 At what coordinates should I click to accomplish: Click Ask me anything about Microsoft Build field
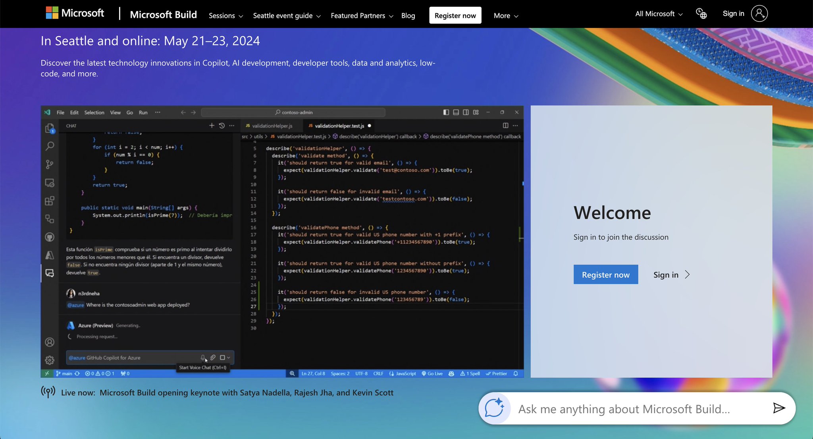637,408
